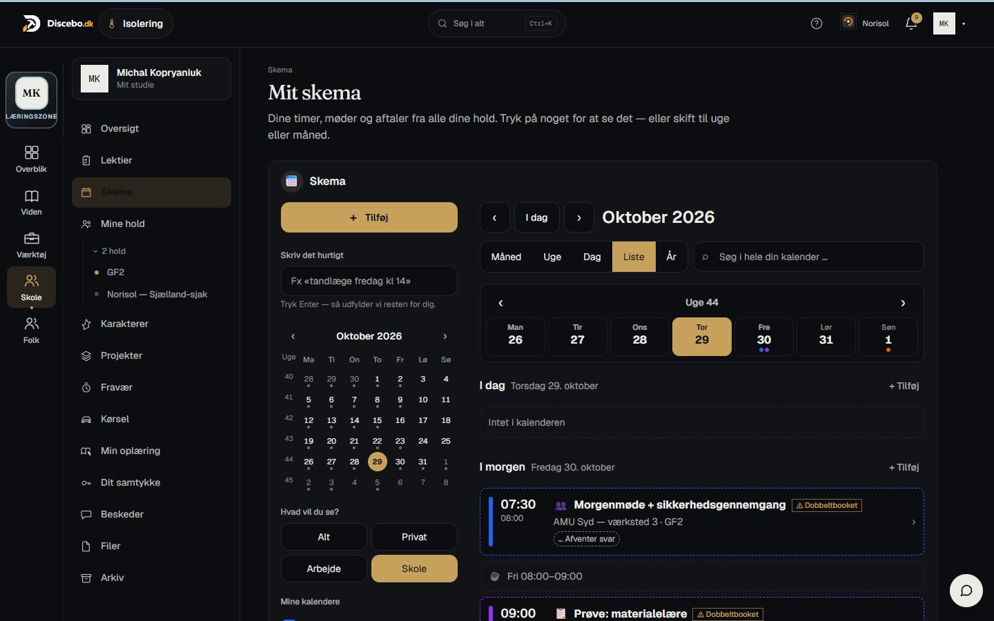
Task: Go to previous month in mini calendar
Action: click(x=293, y=336)
